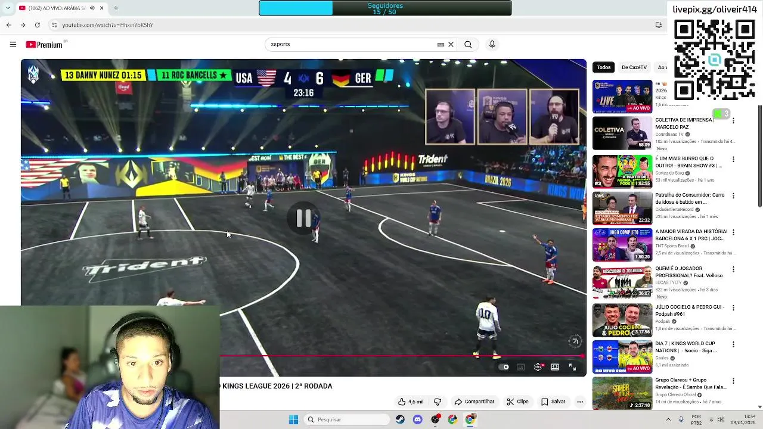Image resolution: width=763 pixels, height=429 pixels.
Task: Click the Windows taskbar Pesquisar search box
Action: click(x=348, y=419)
